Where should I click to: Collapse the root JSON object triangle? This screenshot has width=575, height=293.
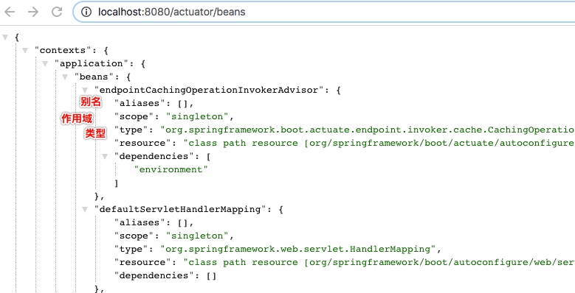pyautogui.click(x=4, y=37)
